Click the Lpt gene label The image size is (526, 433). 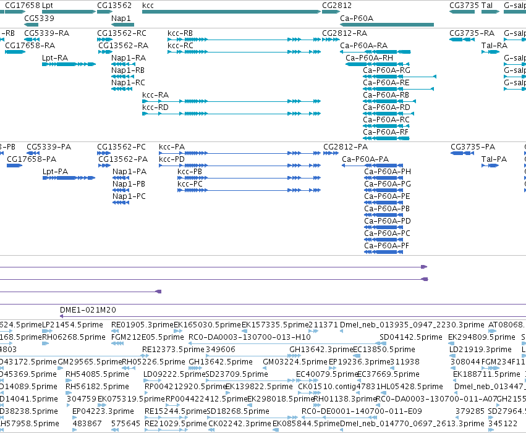48,6
